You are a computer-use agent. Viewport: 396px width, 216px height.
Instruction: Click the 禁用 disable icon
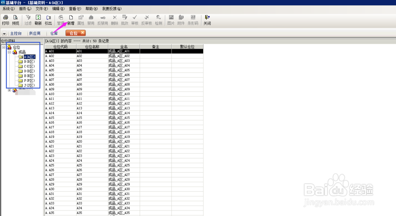[x=91, y=20]
